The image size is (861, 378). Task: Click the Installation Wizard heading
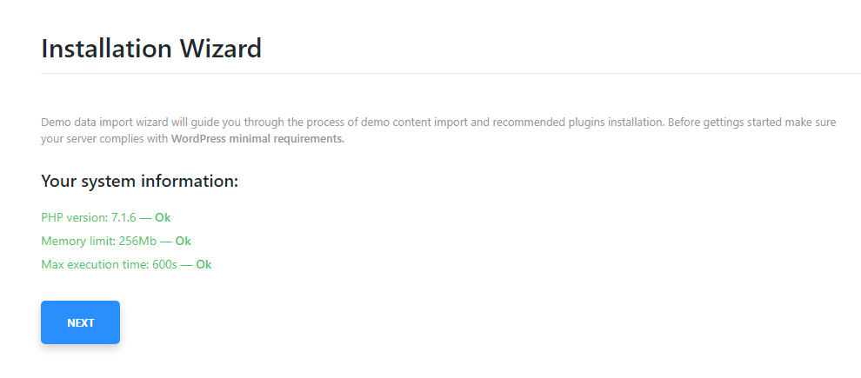click(x=151, y=49)
